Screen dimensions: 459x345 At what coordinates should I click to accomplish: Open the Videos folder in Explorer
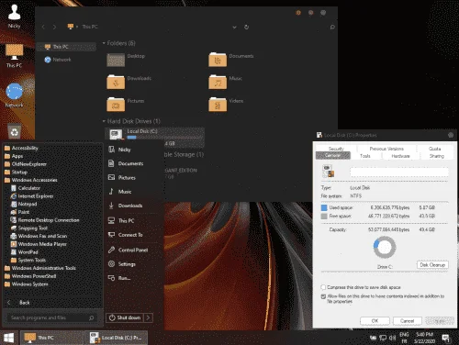pos(226,104)
